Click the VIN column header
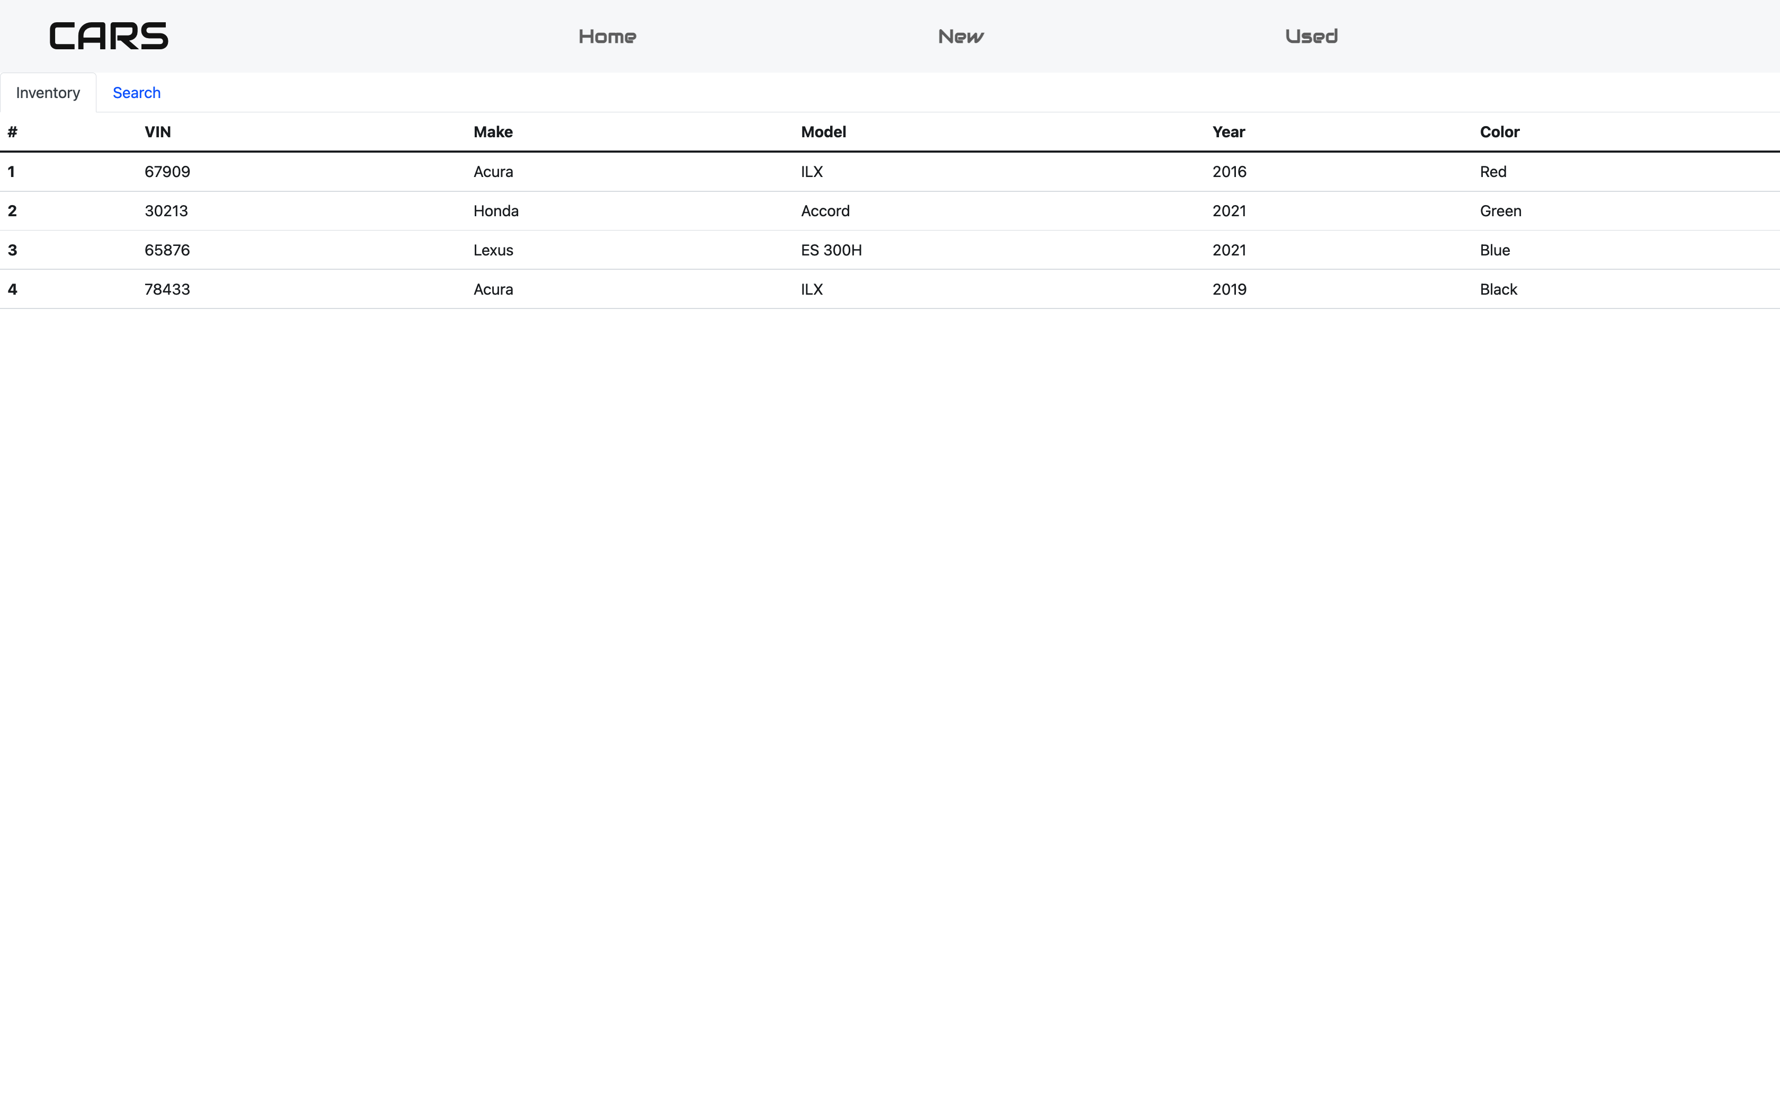Image resolution: width=1780 pixels, height=1113 pixels. (x=157, y=132)
